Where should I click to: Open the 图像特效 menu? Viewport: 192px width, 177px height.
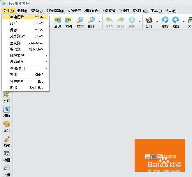pos(108,11)
